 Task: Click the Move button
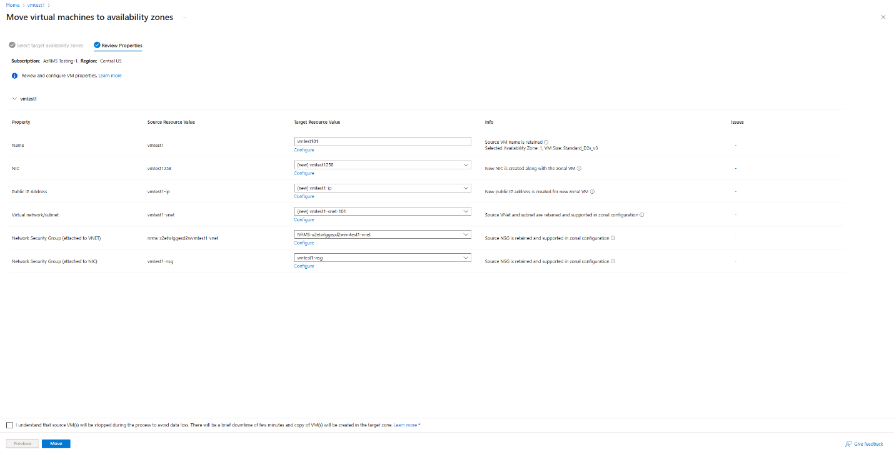pyautogui.click(x=56, y=443)
